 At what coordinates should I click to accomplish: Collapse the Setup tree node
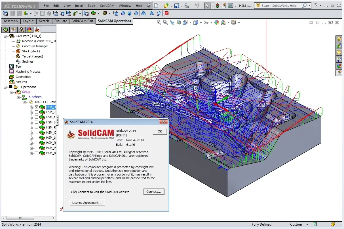coord(12,92)
